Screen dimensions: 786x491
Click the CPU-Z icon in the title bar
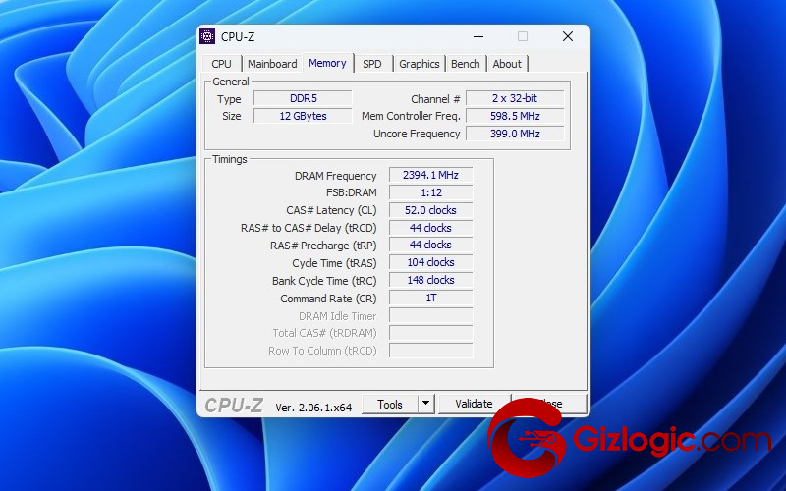tap(207, 36)
